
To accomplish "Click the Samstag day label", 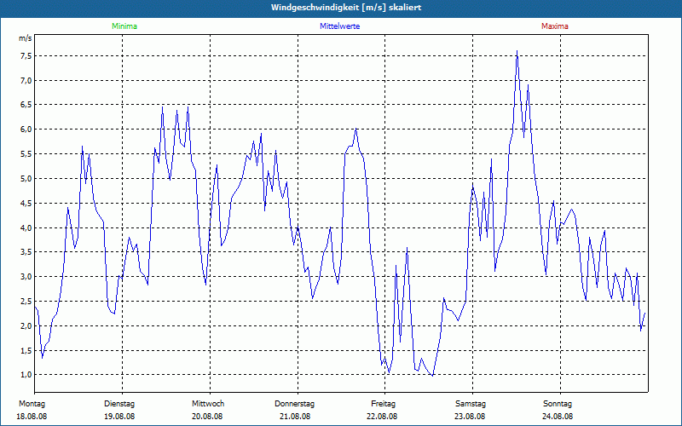I will pos(471,404).
